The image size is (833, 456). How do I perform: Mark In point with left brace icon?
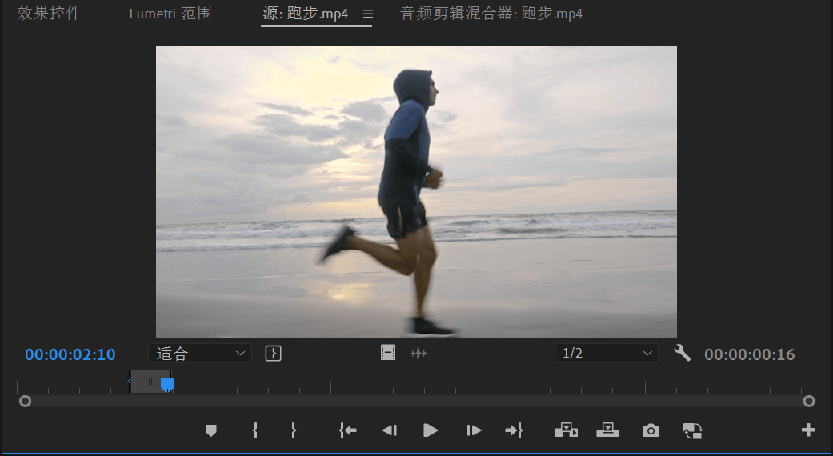click(x=255, y=430)
